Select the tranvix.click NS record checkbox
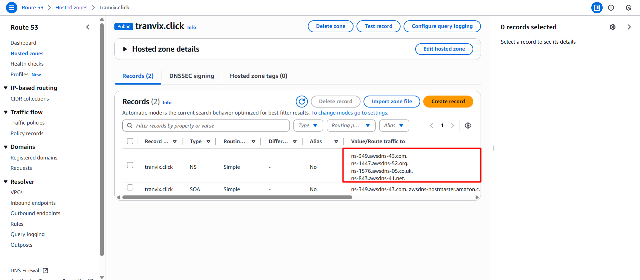640x280 pixels. pyautogui.click(x=130, y=165)
